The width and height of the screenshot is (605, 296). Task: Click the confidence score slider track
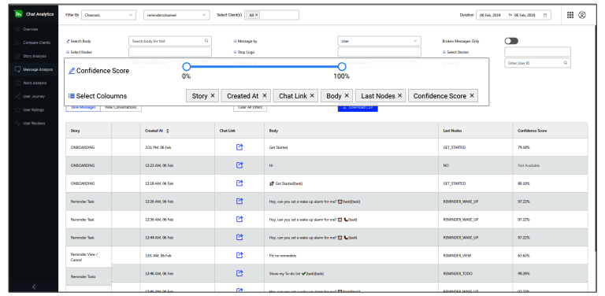(264, 66)
